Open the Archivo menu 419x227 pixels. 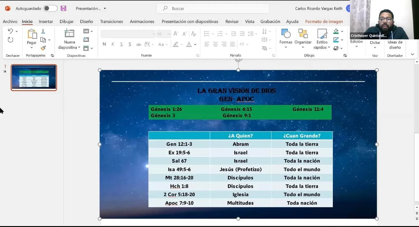[10, 21]
